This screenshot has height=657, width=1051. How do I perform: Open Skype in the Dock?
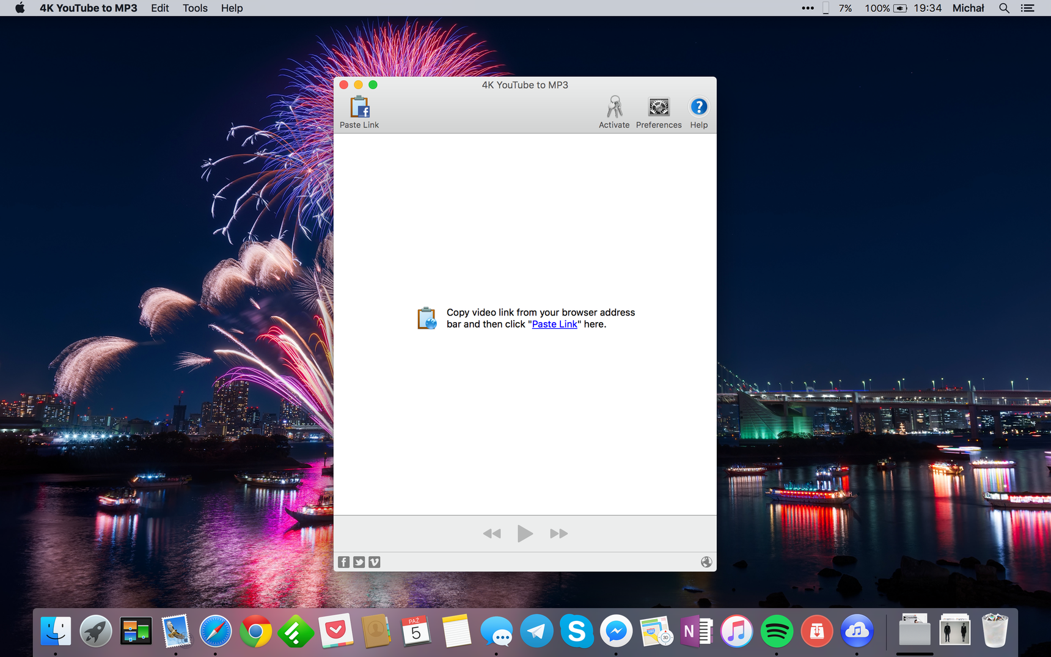(576, 631)
